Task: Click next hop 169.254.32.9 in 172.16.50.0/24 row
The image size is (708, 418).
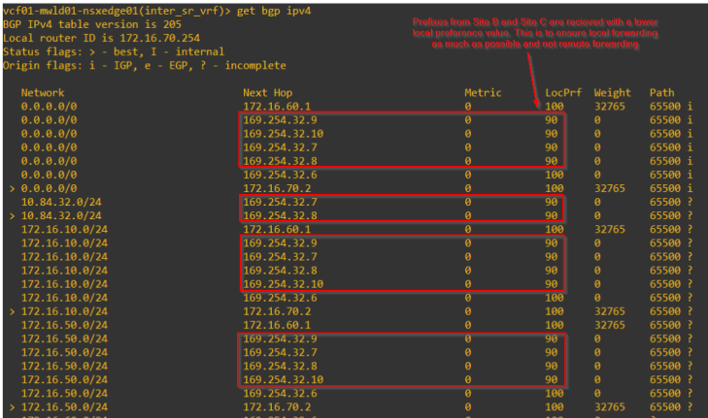Action: 280,338
